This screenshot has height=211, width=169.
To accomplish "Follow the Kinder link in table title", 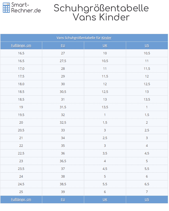I will click(106, 38).
